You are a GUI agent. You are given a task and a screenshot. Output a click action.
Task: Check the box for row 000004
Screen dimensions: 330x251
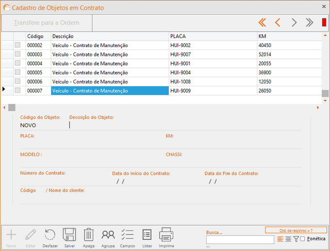[17, 63]
